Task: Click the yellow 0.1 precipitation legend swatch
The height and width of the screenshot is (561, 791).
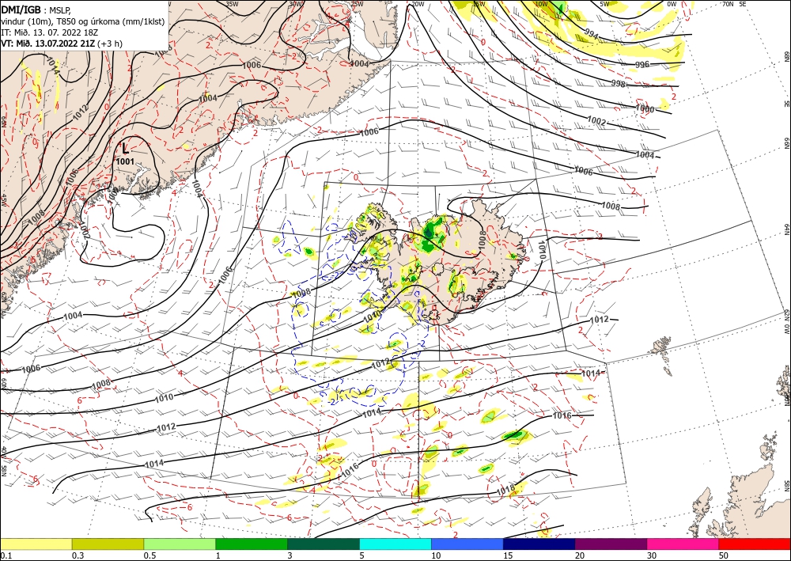Action: pyautogui.click(x=36, y=544)
